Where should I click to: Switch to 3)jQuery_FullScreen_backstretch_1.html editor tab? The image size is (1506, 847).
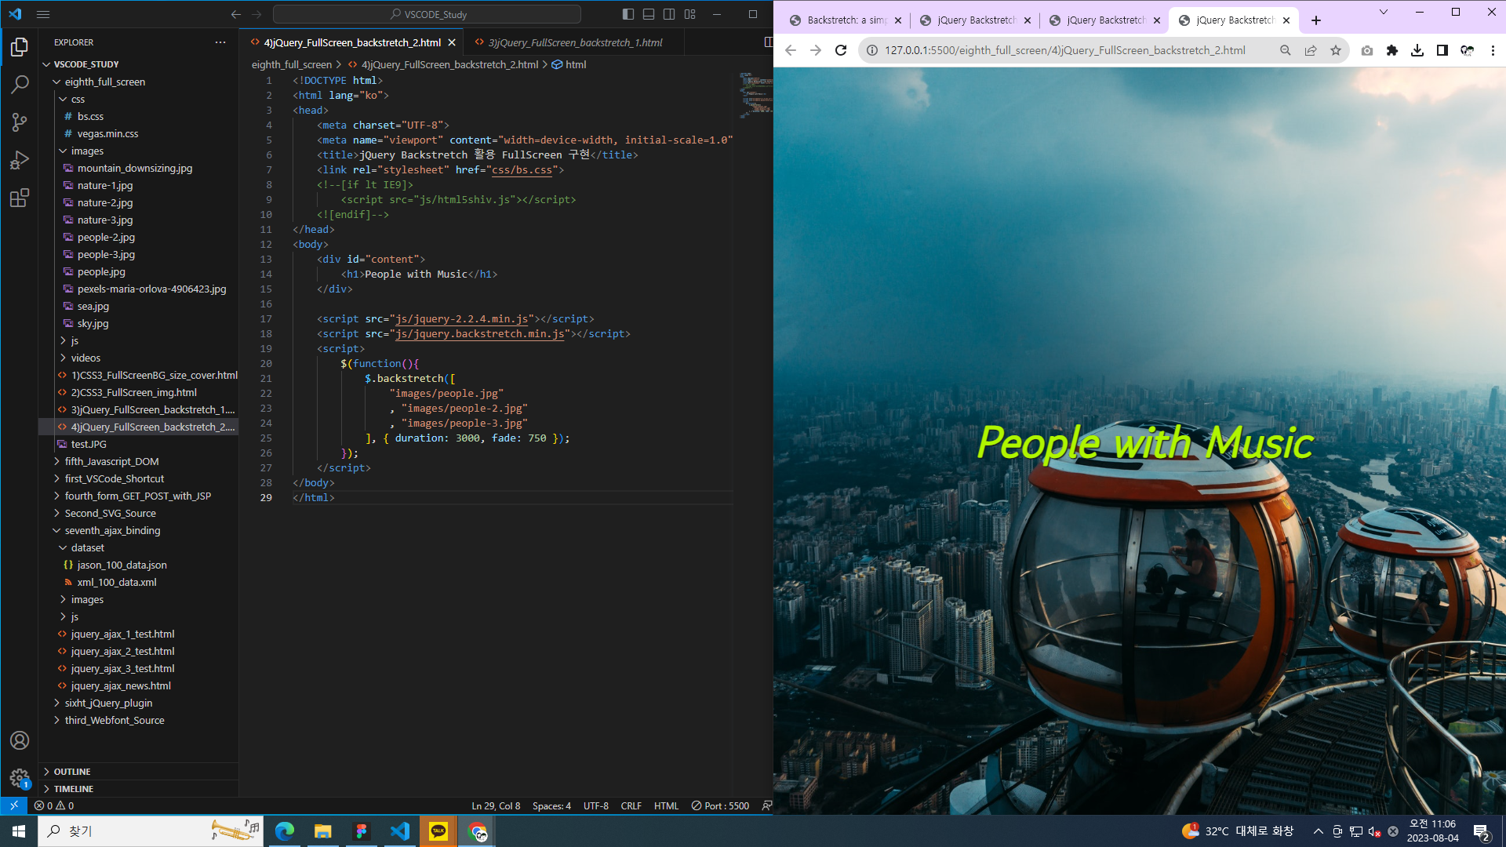click(x=574, y=42)
